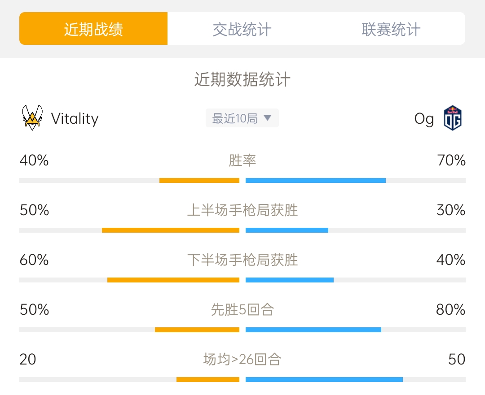Image resolution: width=485 pixels, height=395 pixels.
Task: Click the 下半场手枪局获胜 stat label
Action: pyautogui.click(x=242, y=260)
